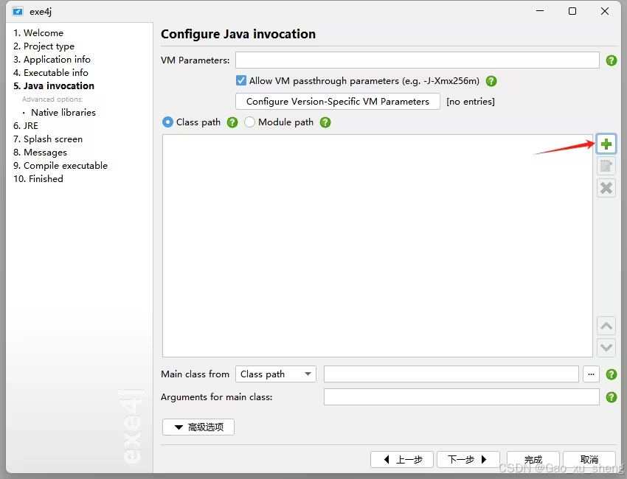Open the Native libraries advanced option
This screenshot has width=627, height=479.
pos(63,113)
